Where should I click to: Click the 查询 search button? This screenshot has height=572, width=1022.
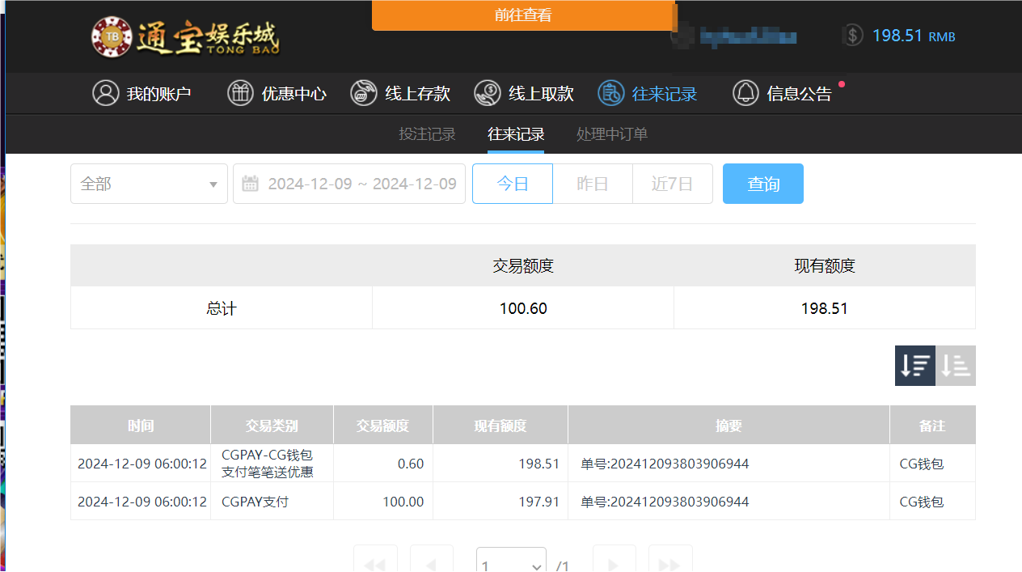click(762, 184)
